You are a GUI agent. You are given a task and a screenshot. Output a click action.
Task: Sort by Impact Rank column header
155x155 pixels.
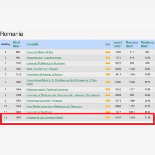click(118, 44)
